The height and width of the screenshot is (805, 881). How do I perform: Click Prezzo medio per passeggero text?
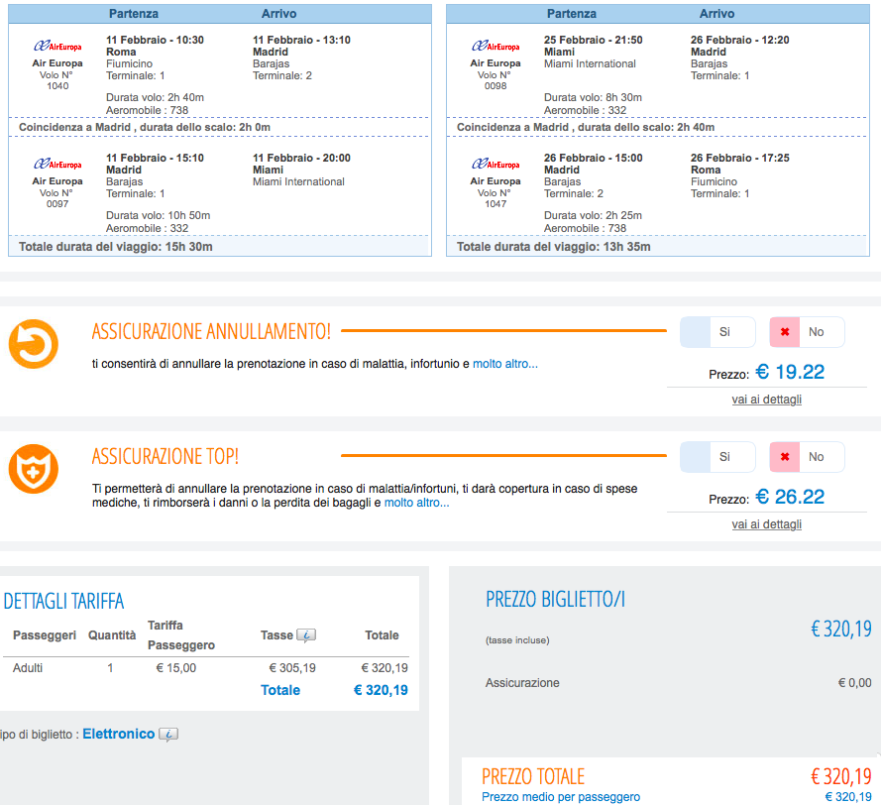click(561, 796)
